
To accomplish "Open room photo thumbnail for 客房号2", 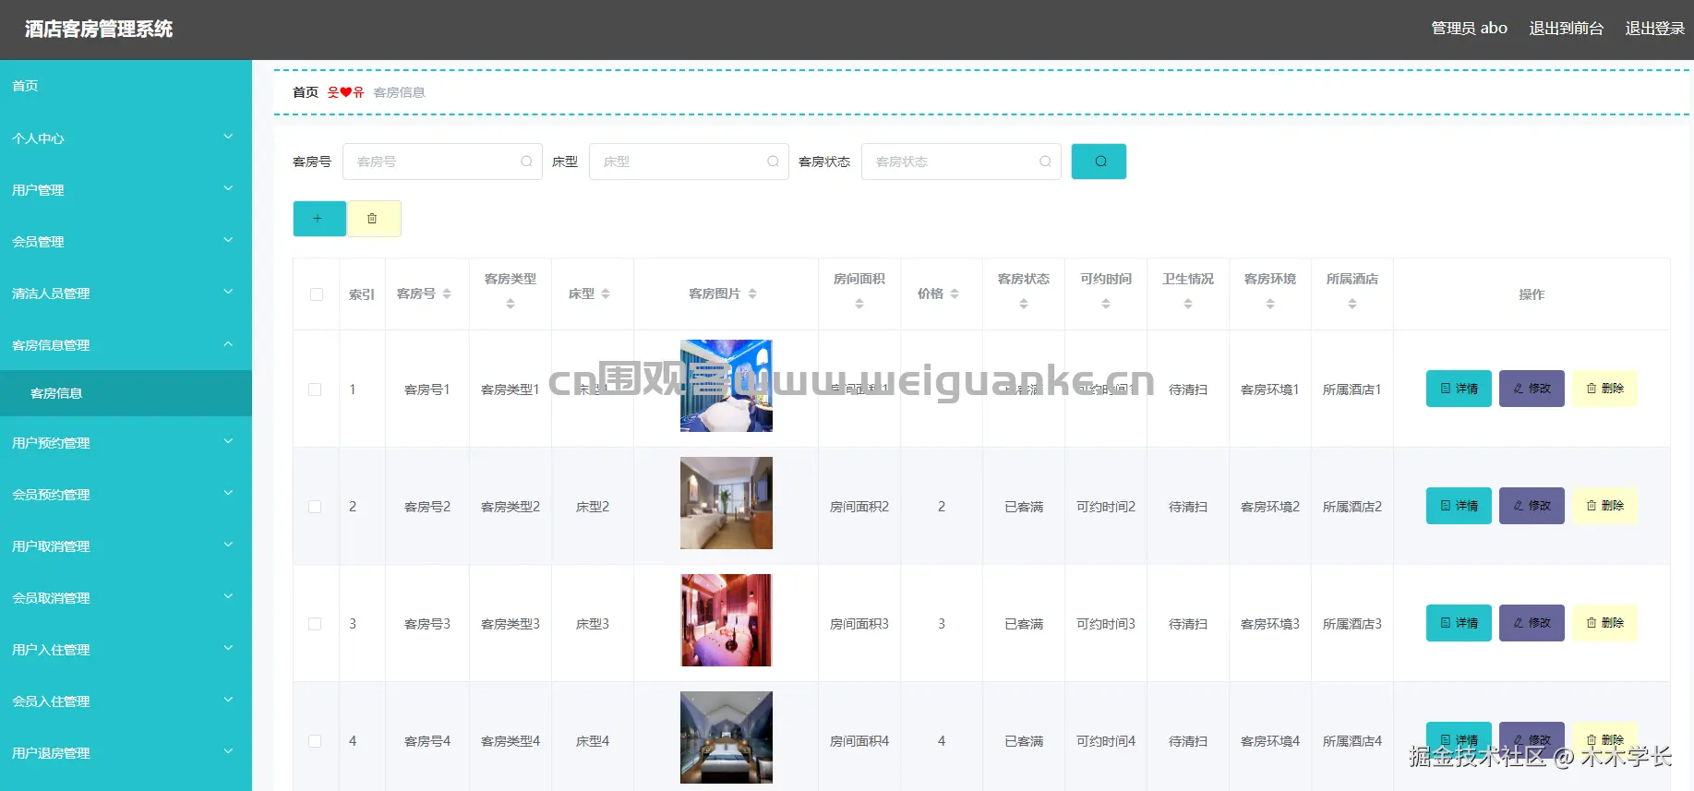I will click(x=727, y=503).
